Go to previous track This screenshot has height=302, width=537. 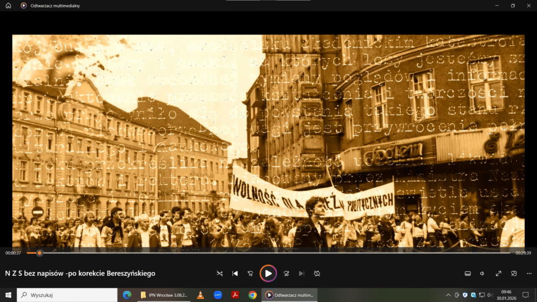tap(235, 273)
